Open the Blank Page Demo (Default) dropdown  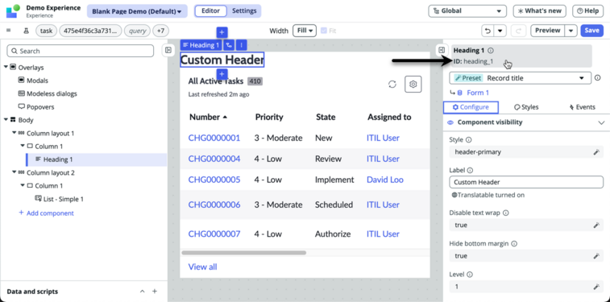[137, 11]
